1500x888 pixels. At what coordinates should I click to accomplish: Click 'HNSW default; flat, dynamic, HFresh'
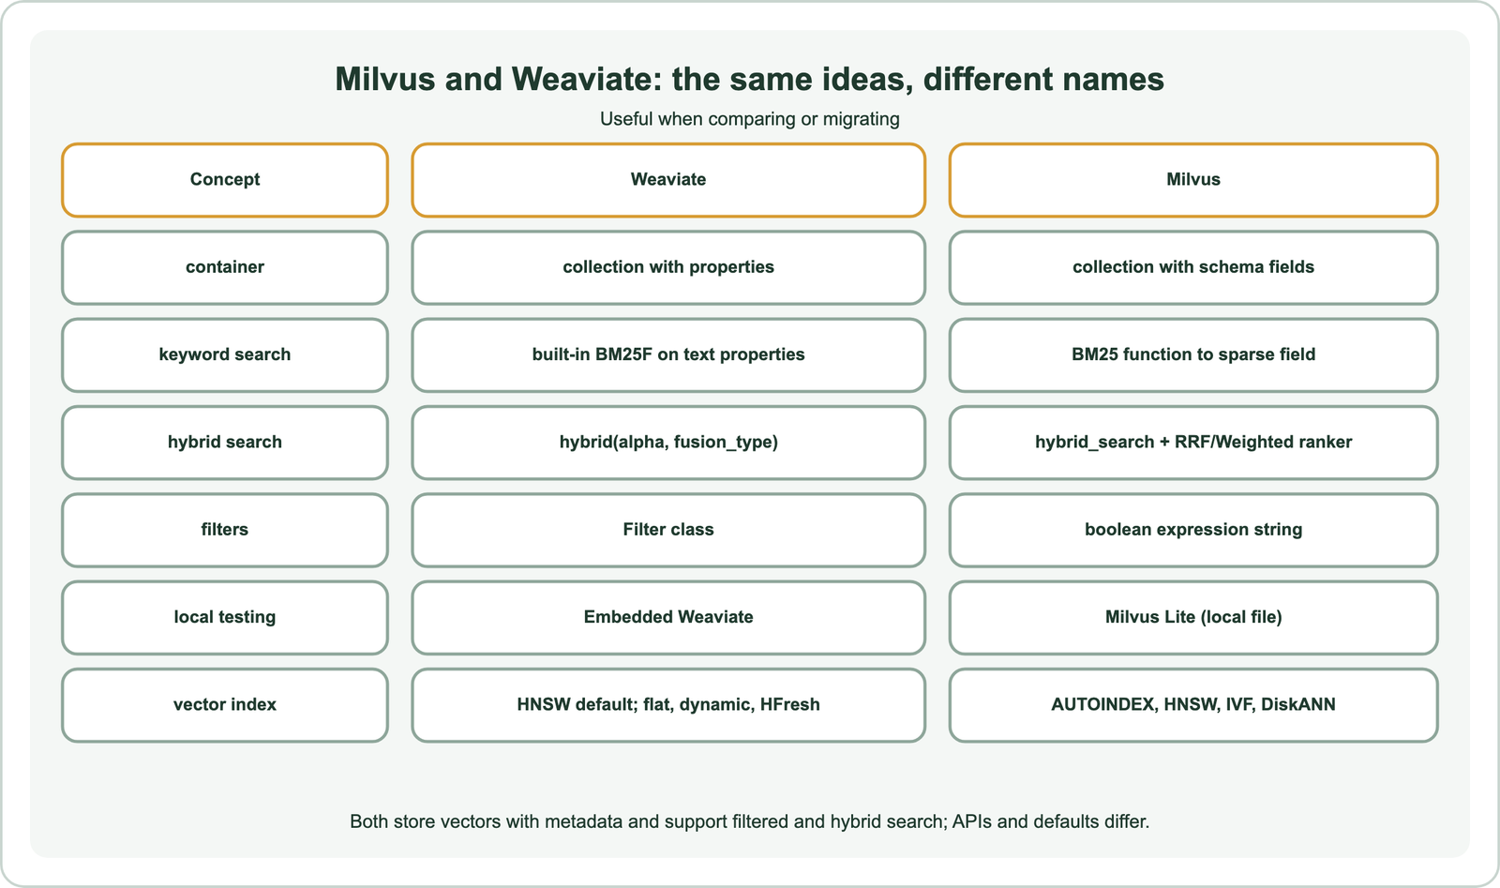tap(668, 705)
